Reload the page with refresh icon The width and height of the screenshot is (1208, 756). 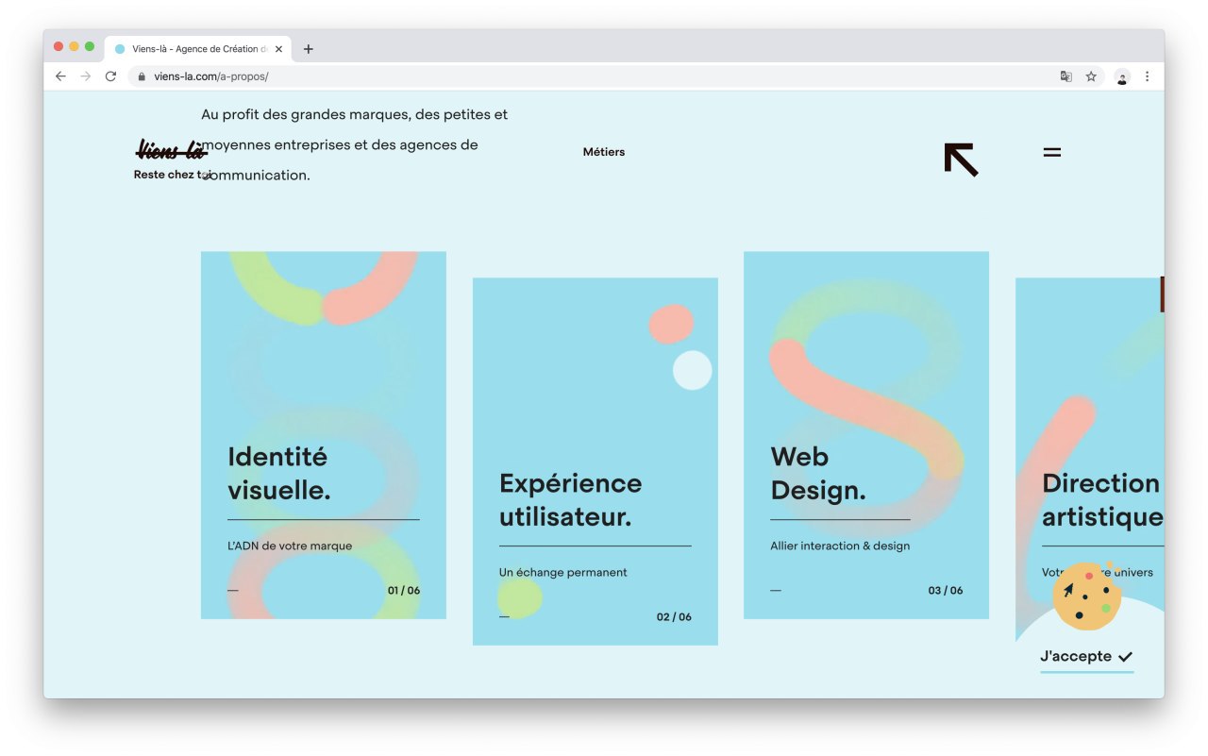[110, 76]
